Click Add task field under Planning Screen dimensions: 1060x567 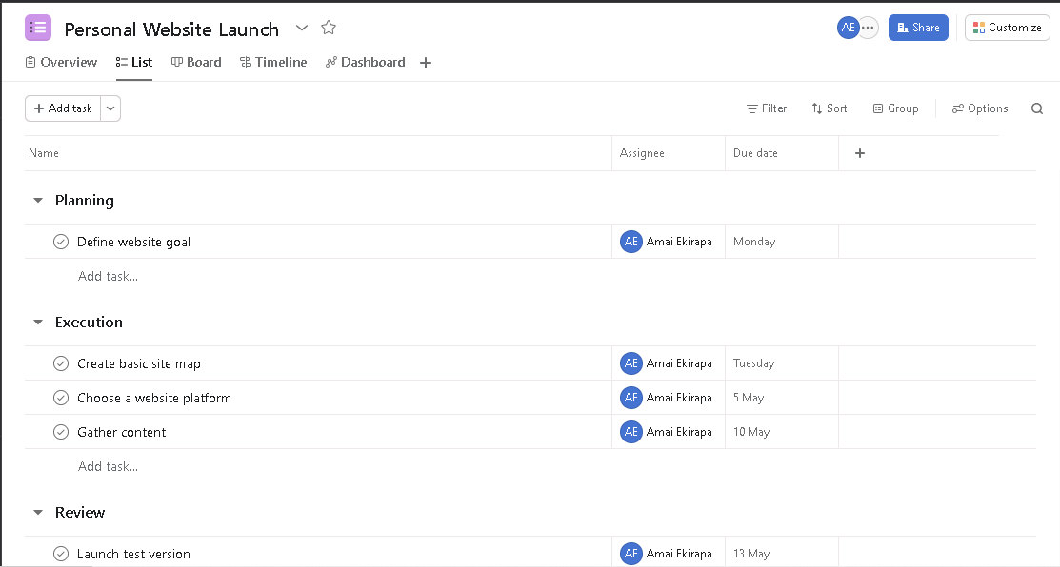click(x=109, y=276)
